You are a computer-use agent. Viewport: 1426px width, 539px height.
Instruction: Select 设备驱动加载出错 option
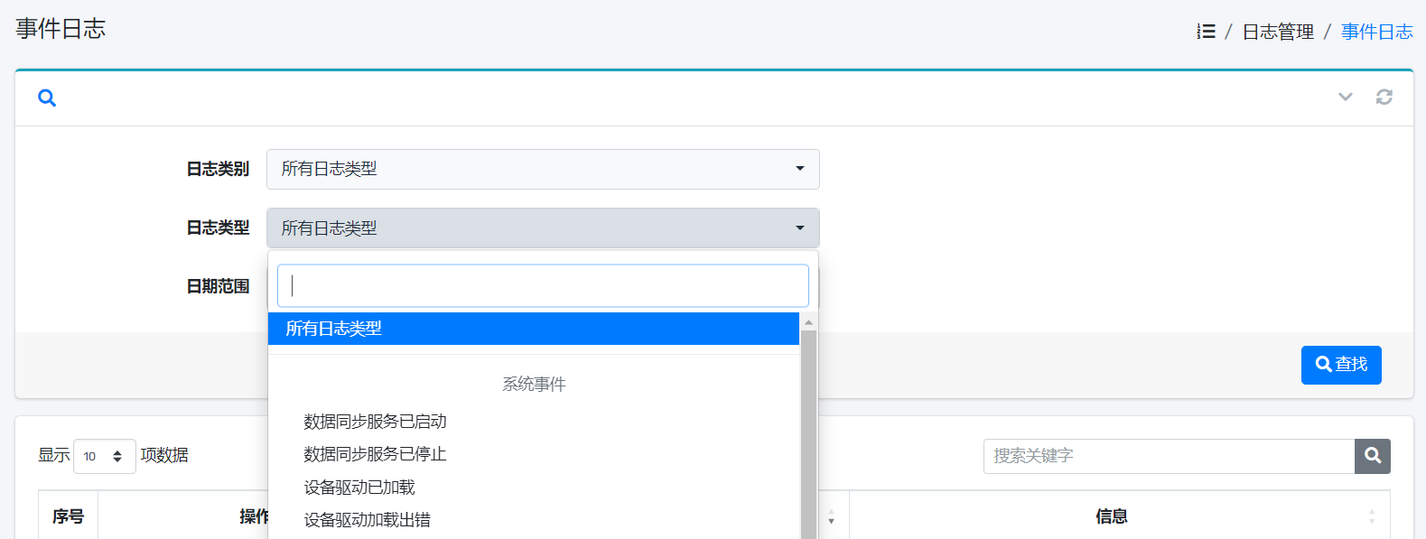click(367, 520)
